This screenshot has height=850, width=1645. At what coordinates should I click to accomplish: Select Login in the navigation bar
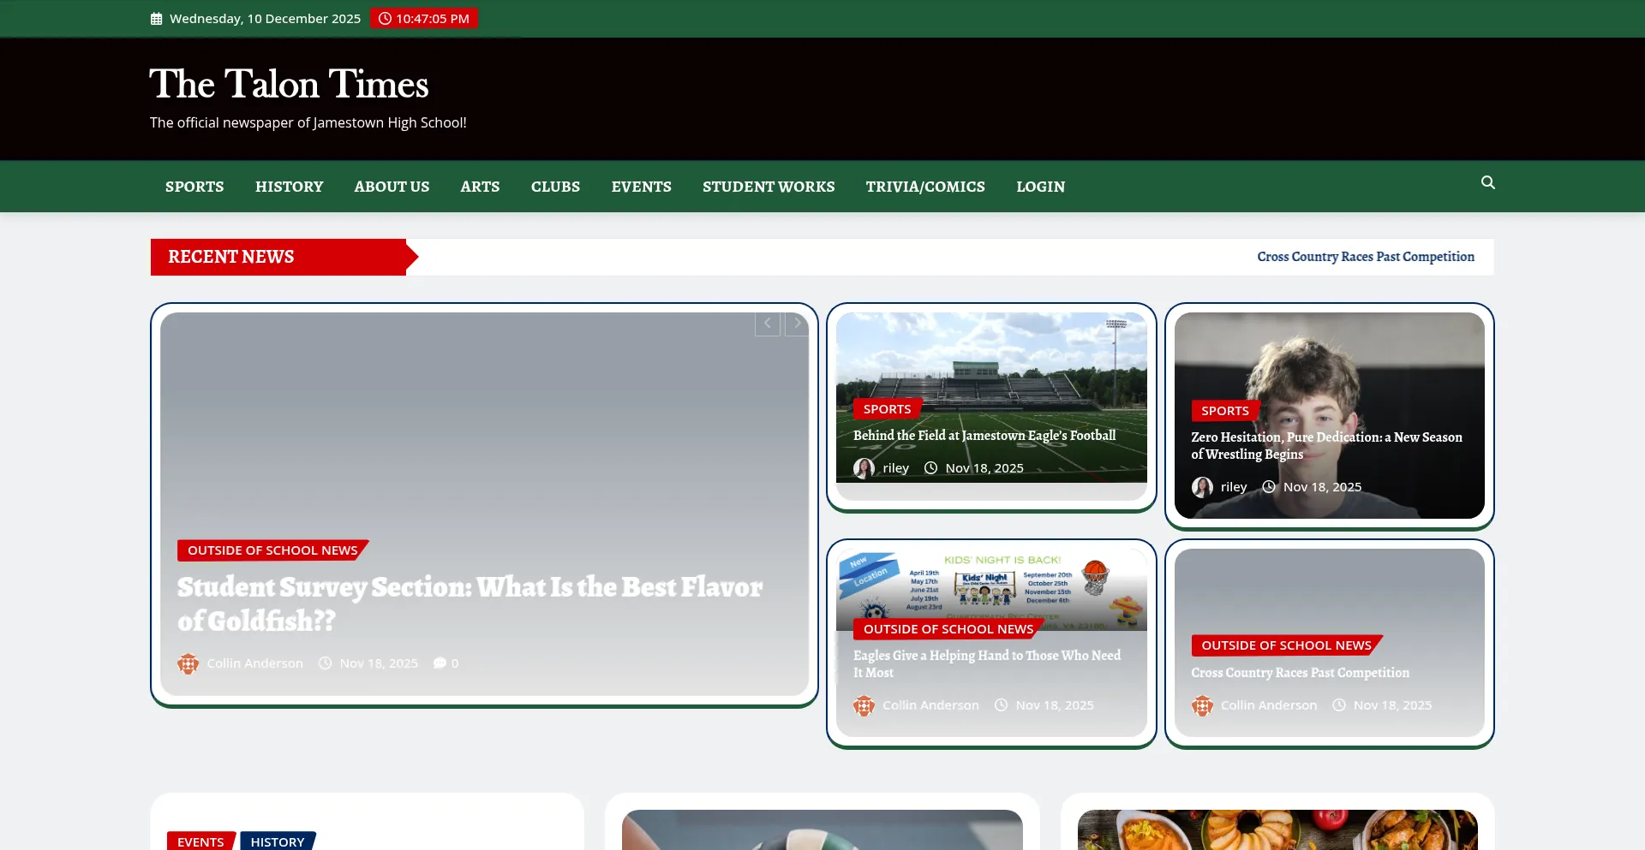click(x=1040, y=187)
